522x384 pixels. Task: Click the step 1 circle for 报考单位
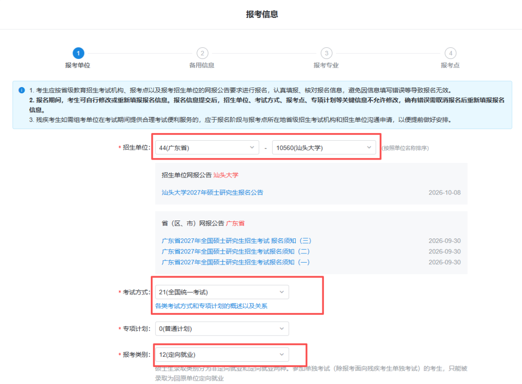click(78, 53)
